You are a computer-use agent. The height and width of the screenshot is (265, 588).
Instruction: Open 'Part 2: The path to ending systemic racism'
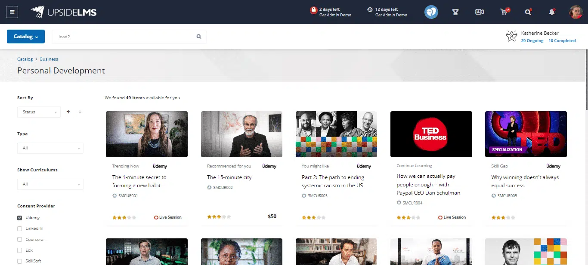coord(333,181)
